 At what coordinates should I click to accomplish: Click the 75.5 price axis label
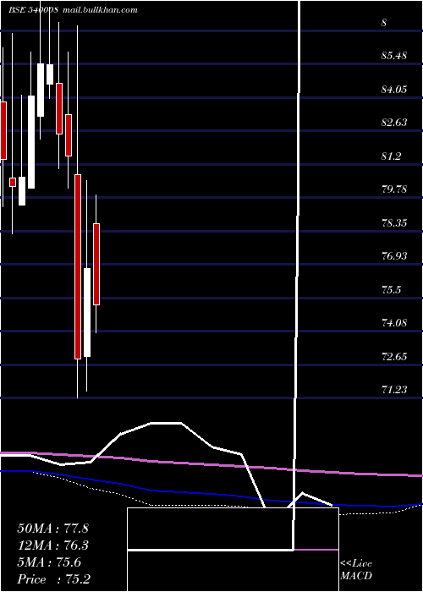(391, 289)
